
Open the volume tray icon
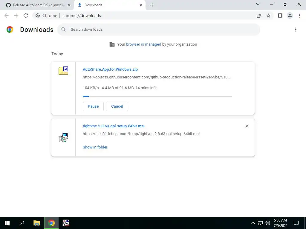click(x=267, y=223)
